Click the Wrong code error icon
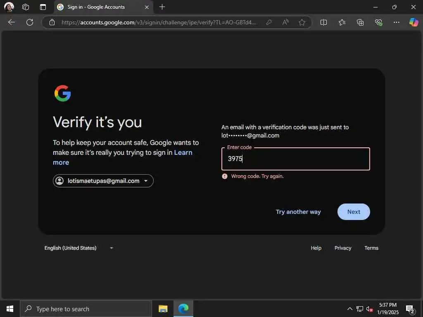 [224, 176]
